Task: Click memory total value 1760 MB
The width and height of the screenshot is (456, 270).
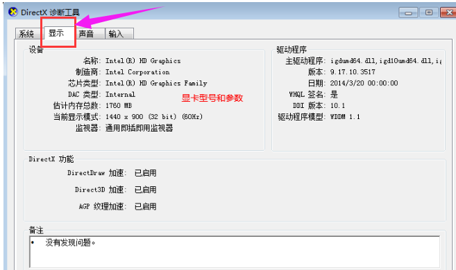Action: pos(119,105)
